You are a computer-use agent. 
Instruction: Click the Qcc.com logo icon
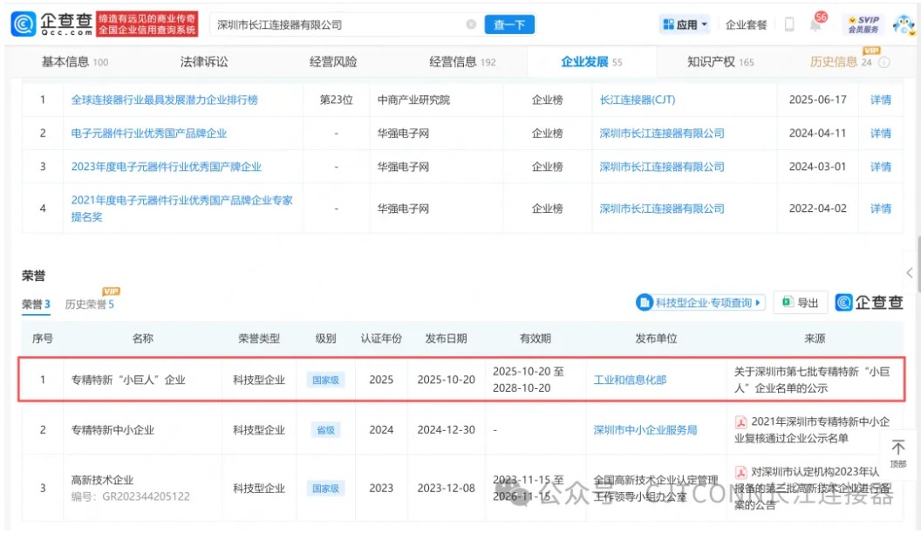24,24
